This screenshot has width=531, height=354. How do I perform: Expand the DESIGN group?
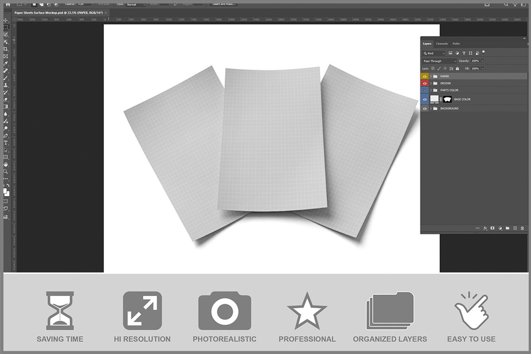coord(431,83)
